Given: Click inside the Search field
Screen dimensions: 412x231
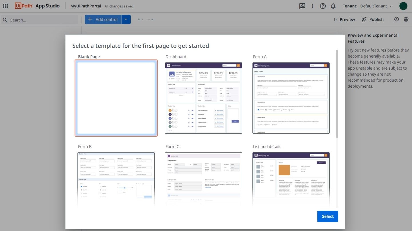Looking at the screenshot, I should tap(40, 20).
